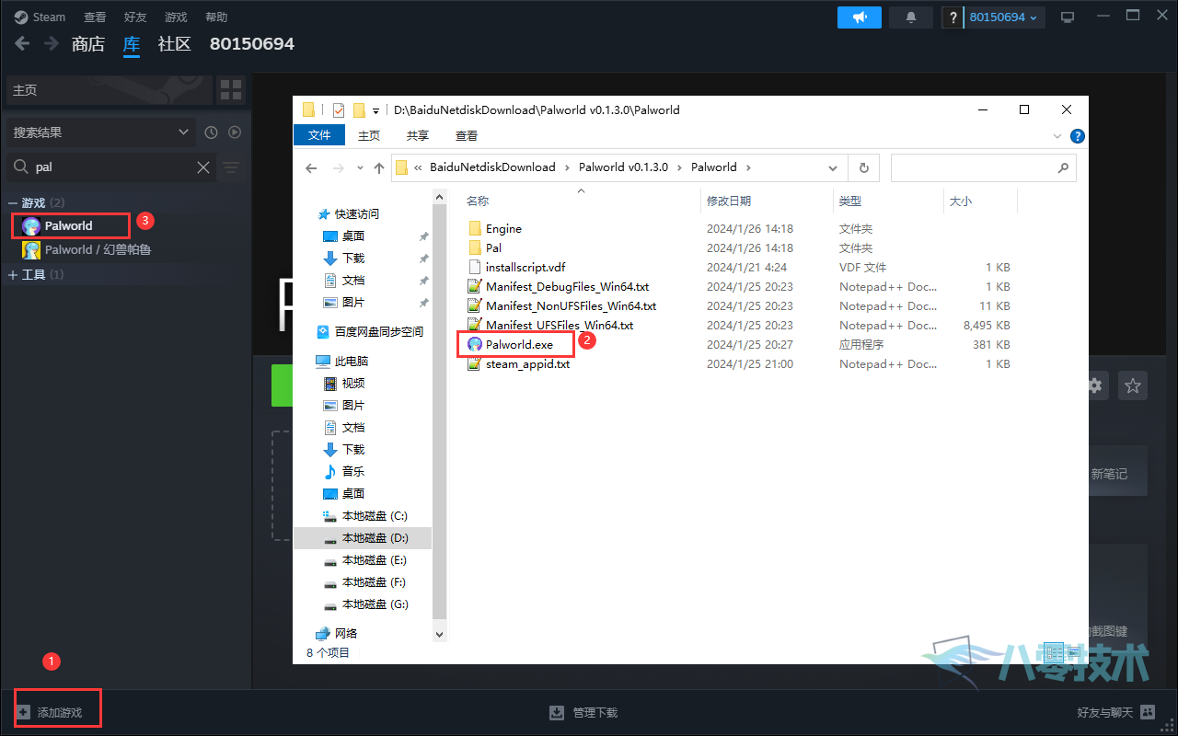Viewport: 1178px width, 736px height.
Task: Open the Steam menu
Action: (40, 17)
